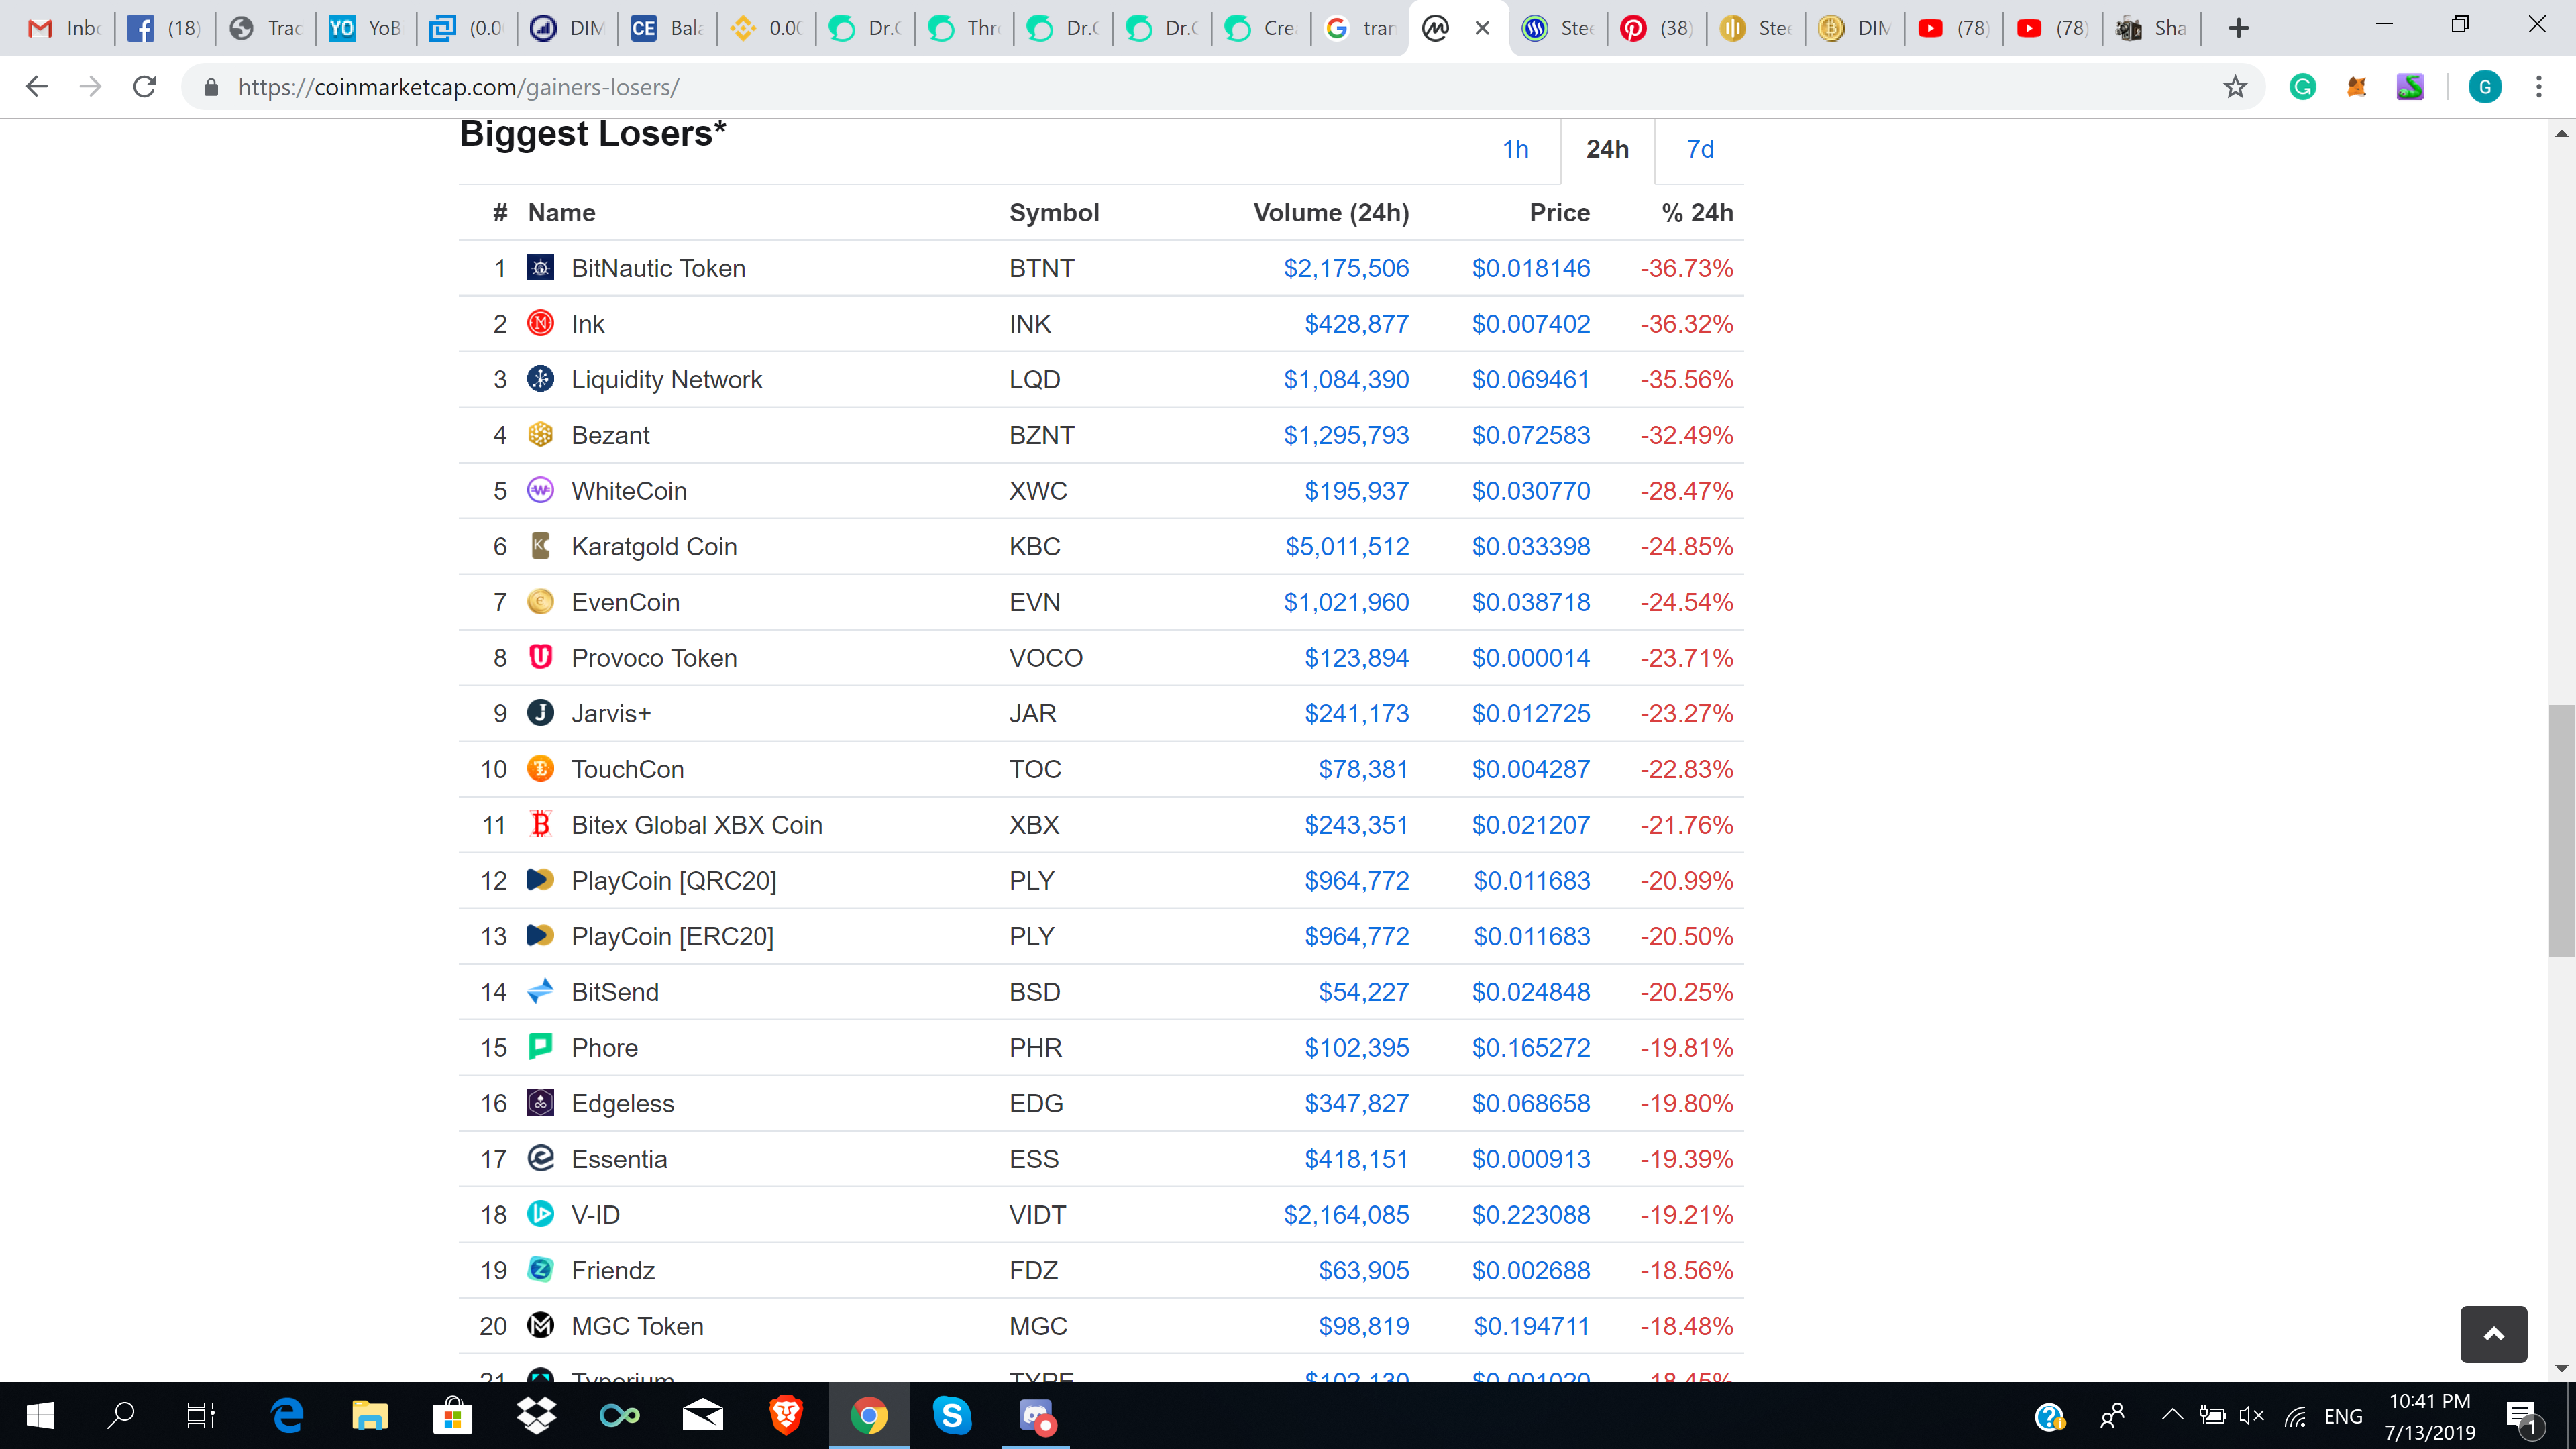
Task: Open the Grammarly extension icon
Action: pos(2302,87)
